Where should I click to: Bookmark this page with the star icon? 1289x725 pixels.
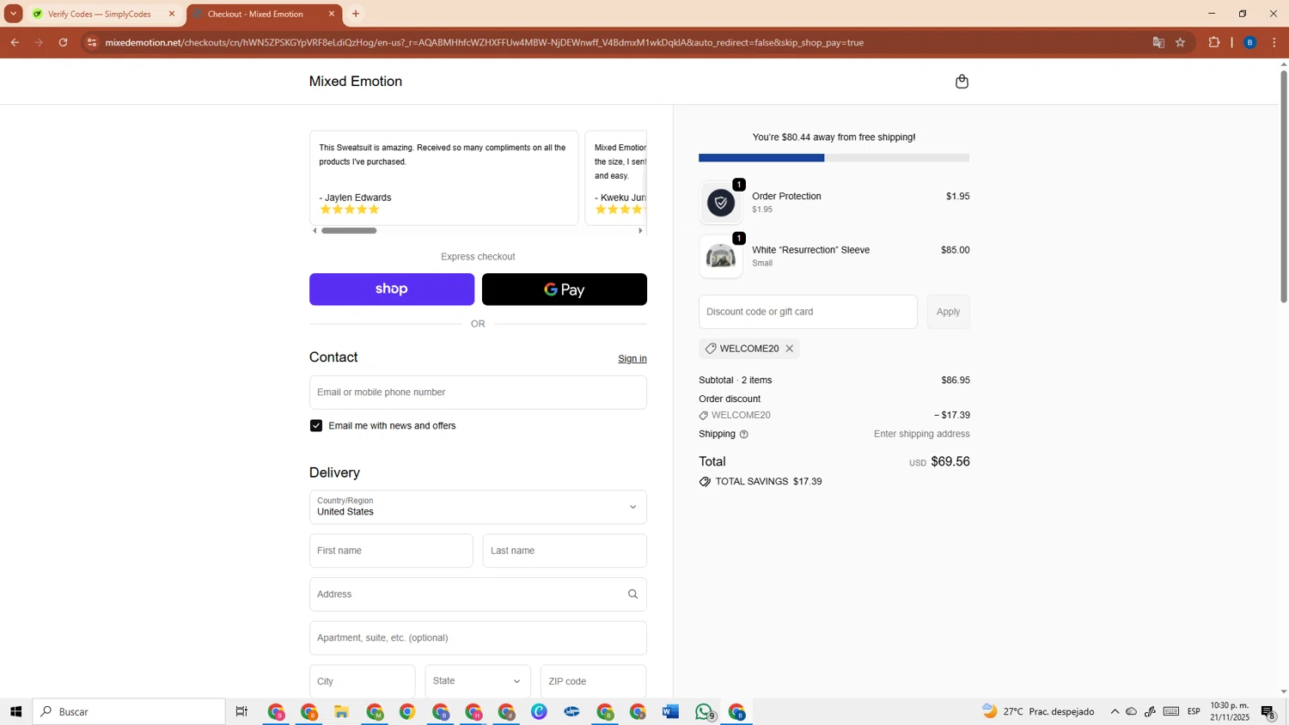point(1181,42)
